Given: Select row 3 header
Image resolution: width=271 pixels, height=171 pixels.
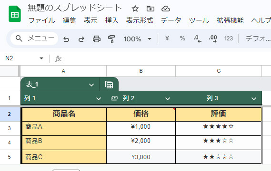Looking at the screenshot, I should tap(10, 128).
